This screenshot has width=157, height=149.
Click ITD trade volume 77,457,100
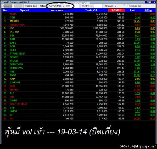pos(102,97)
